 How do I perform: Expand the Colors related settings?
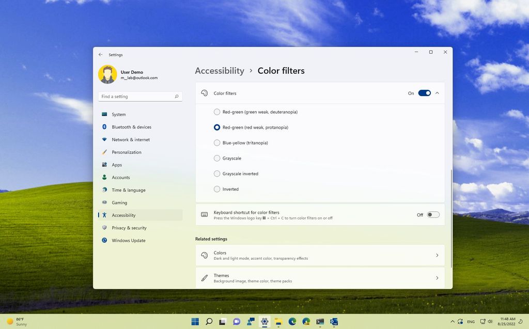point(319,255)
